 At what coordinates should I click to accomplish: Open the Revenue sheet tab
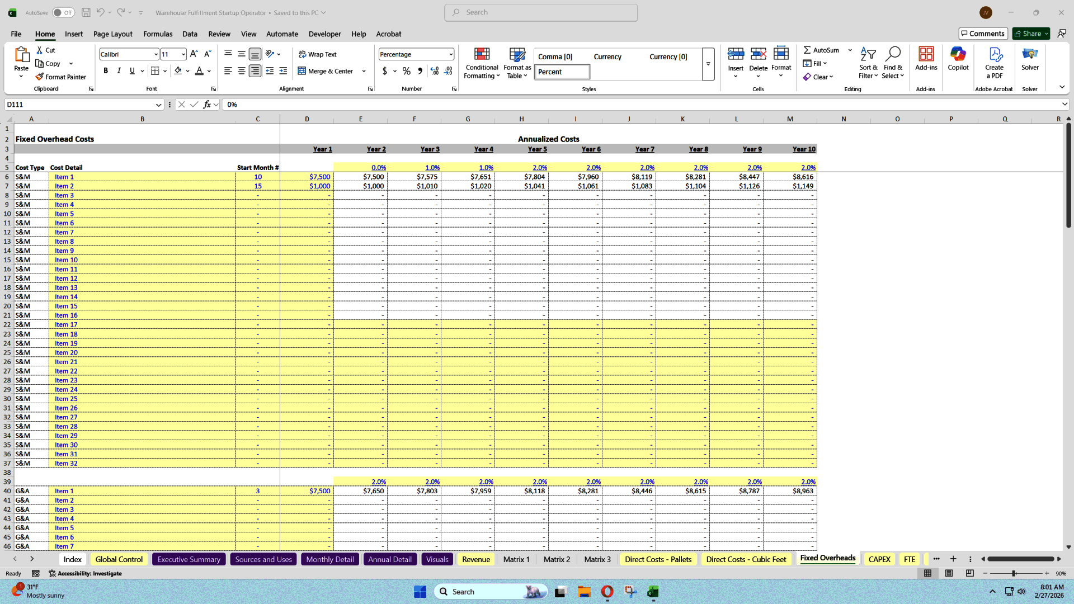click(475, 559)
